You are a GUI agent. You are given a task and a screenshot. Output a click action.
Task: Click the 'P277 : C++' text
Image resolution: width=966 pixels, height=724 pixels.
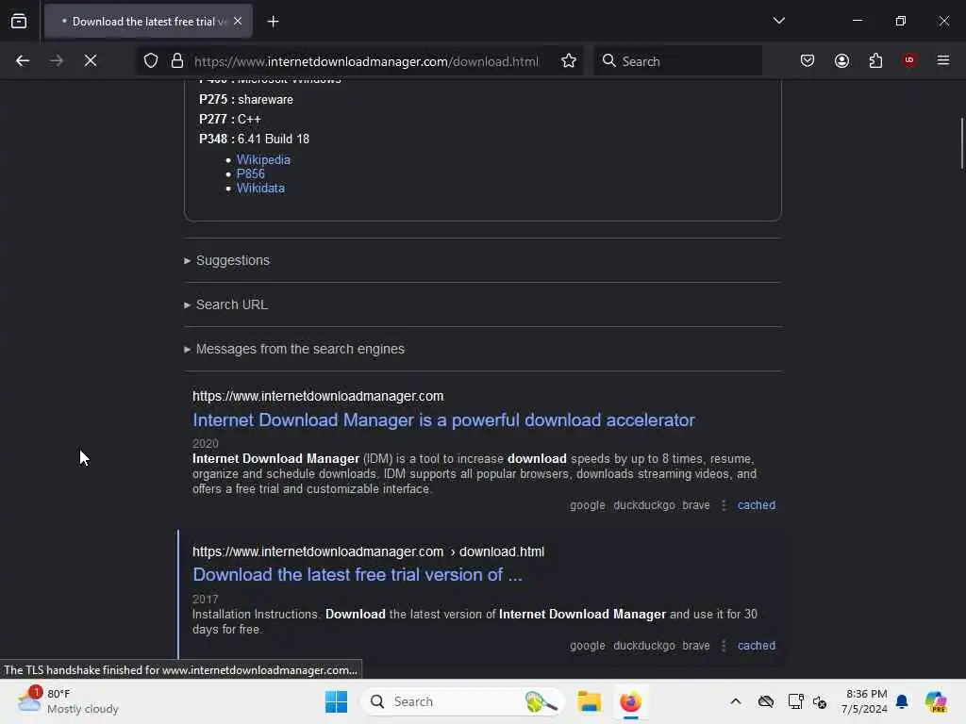(x=230, y=119)
